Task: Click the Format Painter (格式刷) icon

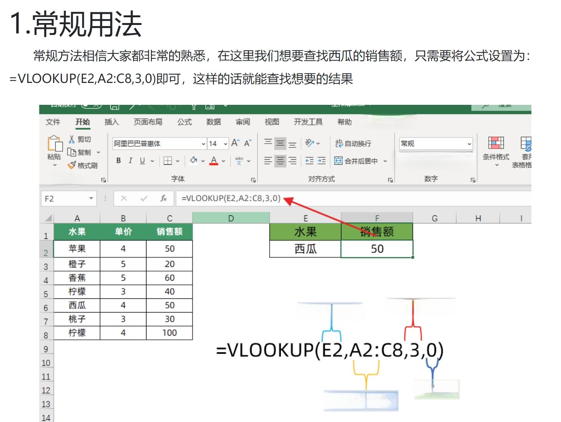Action: [x=72, y=165]
